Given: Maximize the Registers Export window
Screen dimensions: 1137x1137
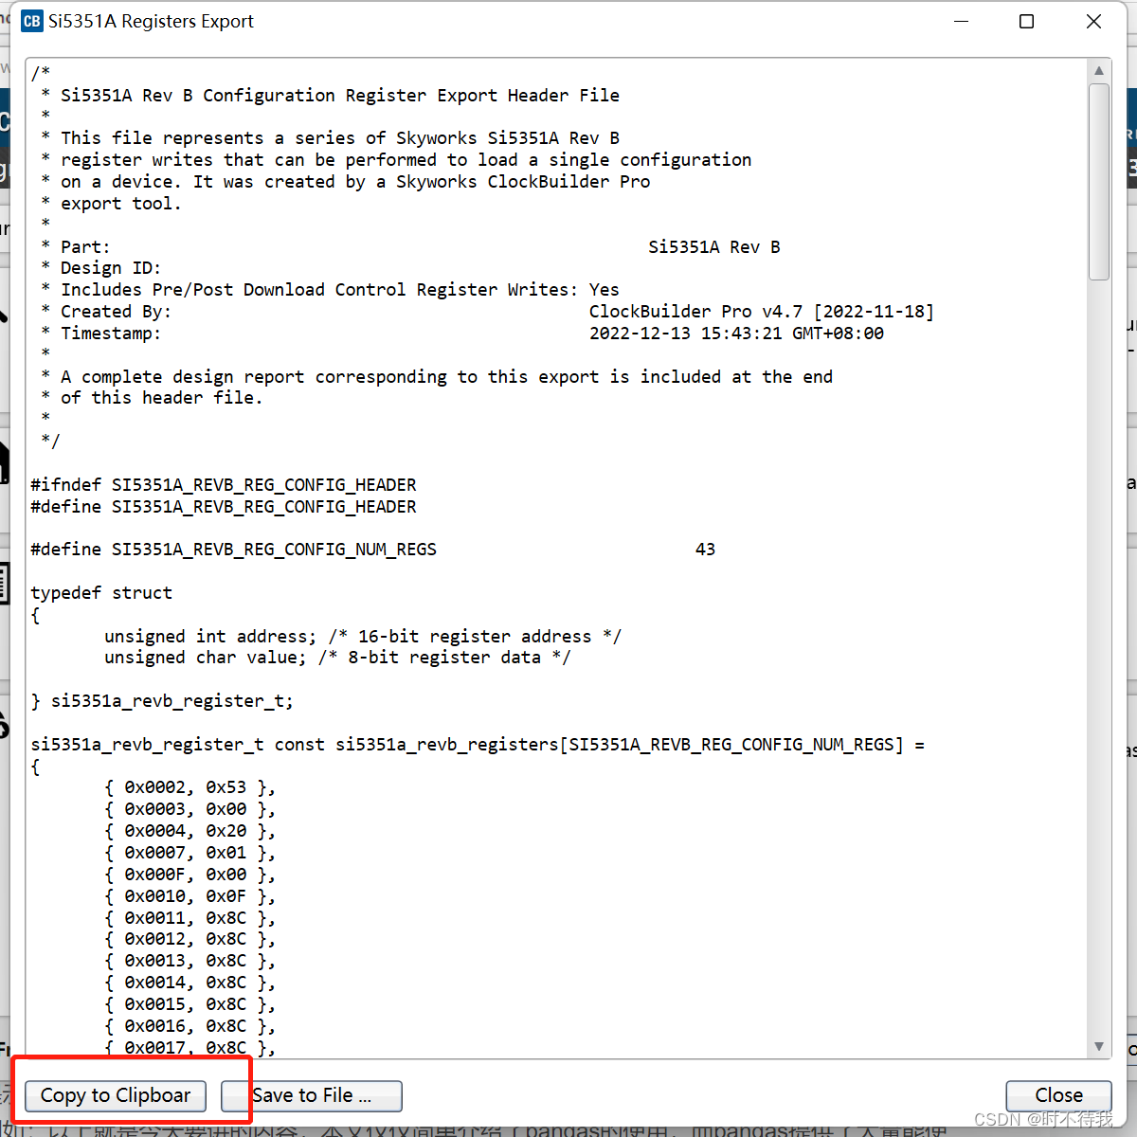Looking at the screenshot, I should pyautogui.click(x=1026, y=21).
